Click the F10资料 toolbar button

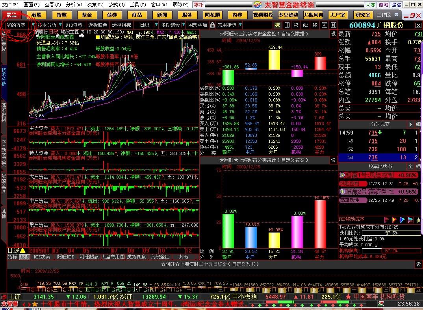pyautogui.click(x=74, y=25)
